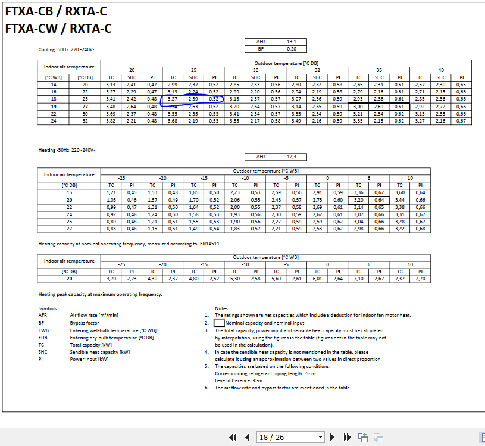The width and height of the screenshot is (485, 446).
Task: Click the Outdoor temperature [°C DB] header
Action: [286, 63]
